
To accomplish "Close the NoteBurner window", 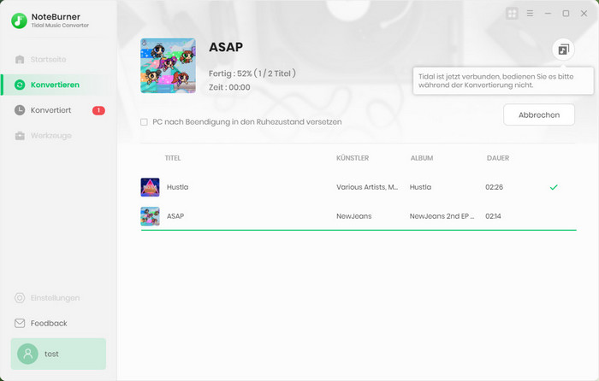I will [584, 14].
